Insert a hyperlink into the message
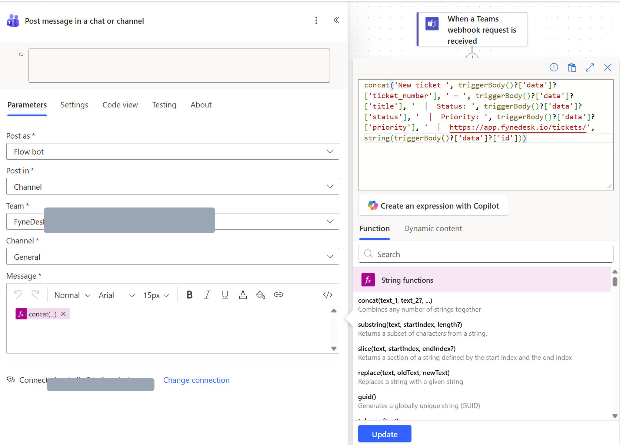 click(x=278, y=295)
